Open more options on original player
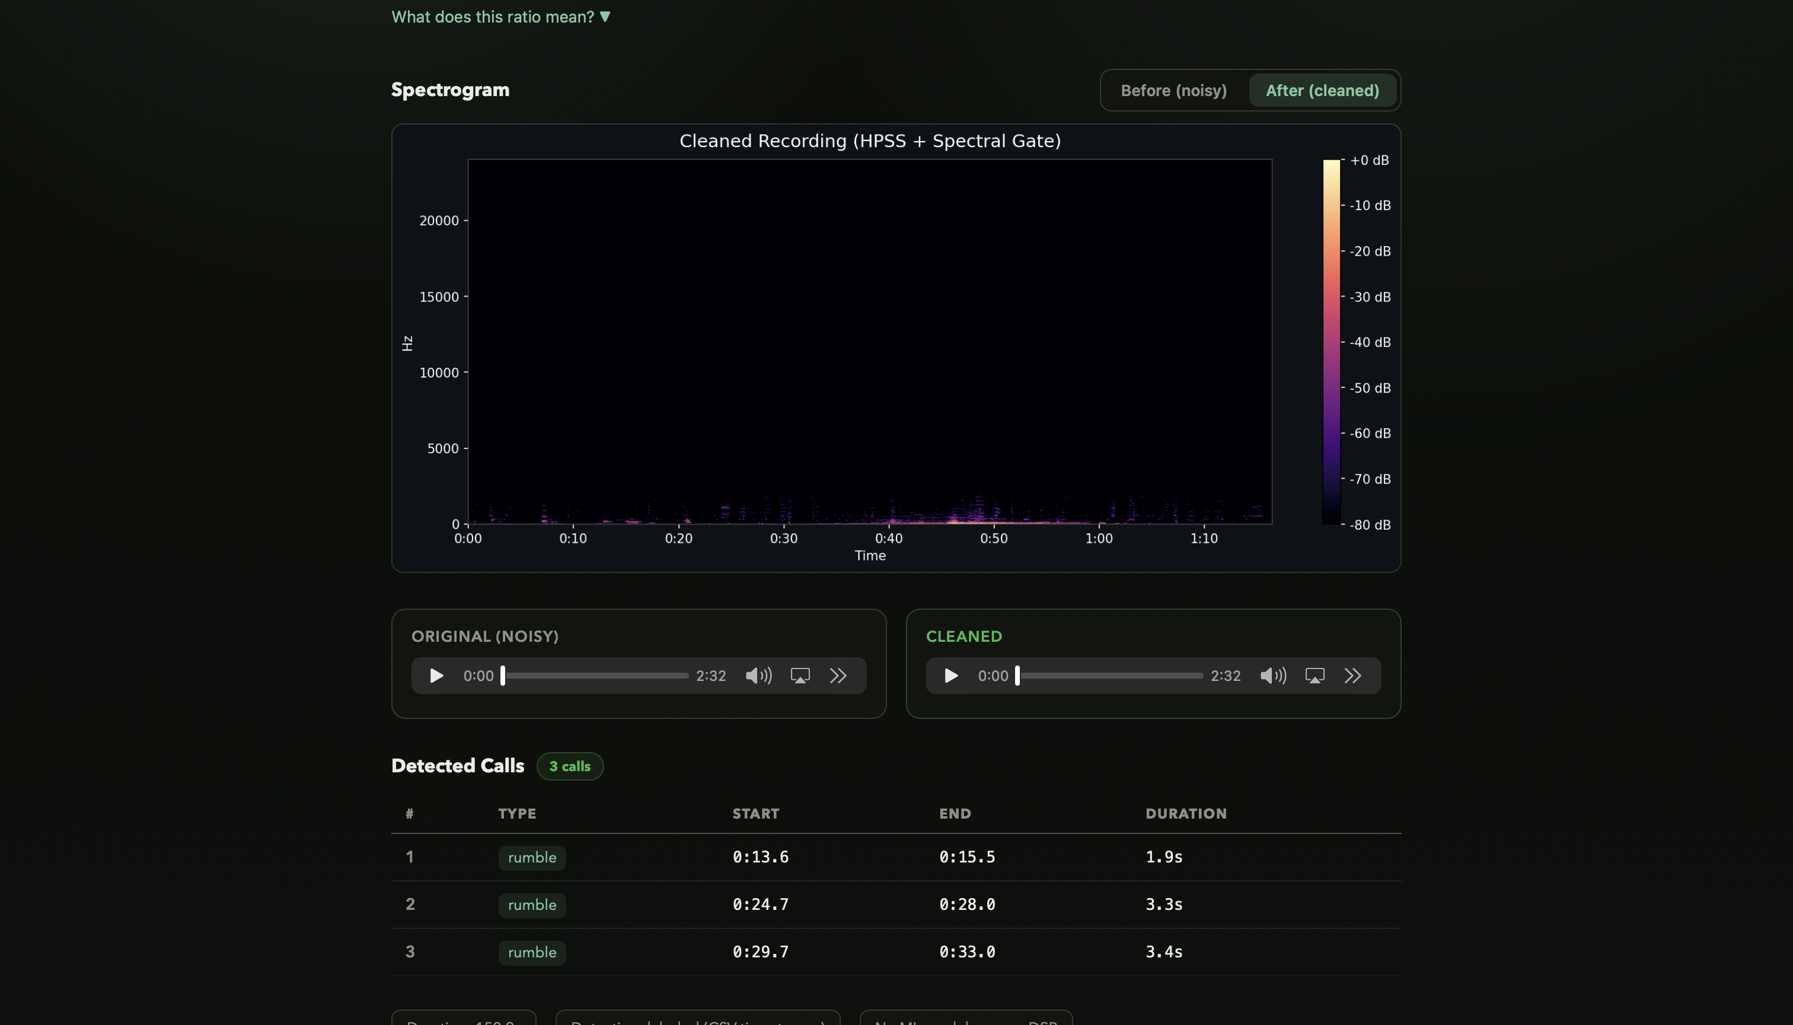Viewport: 1793px width, 1025px height. 837,676
